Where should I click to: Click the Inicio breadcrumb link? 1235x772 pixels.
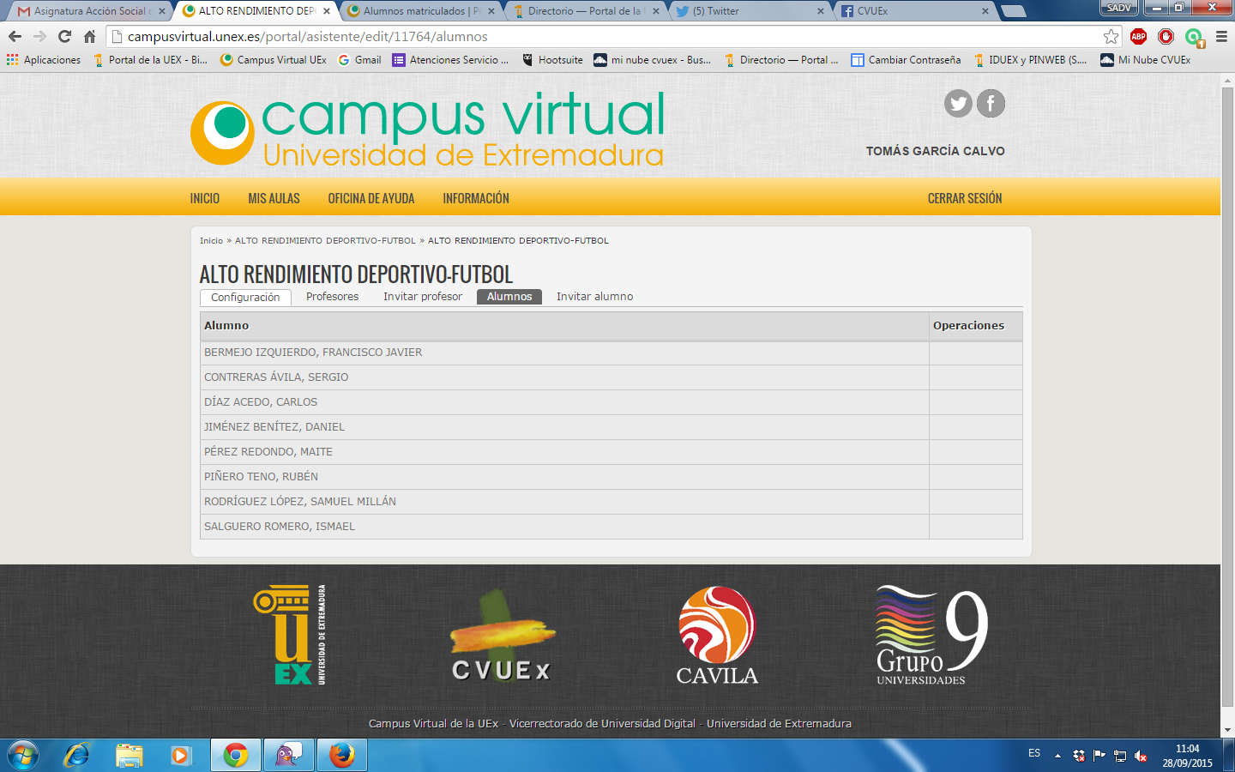pos(211,241)
